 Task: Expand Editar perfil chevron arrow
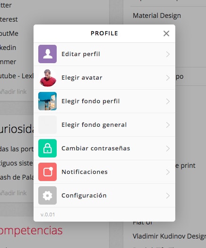click(168, 54)
